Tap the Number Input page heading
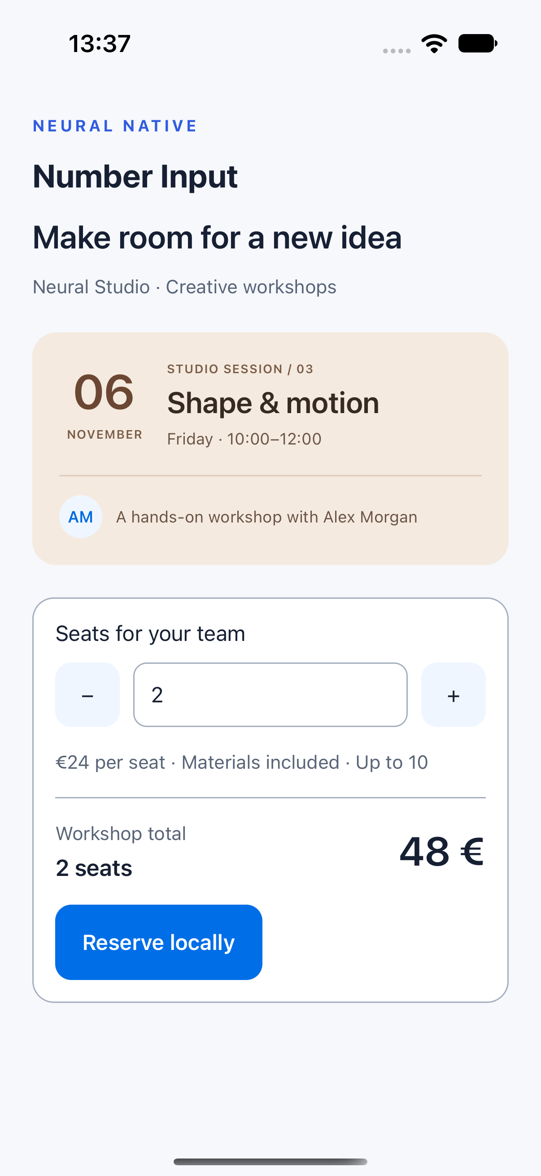 pyautogui.click(x=135, y=177)
